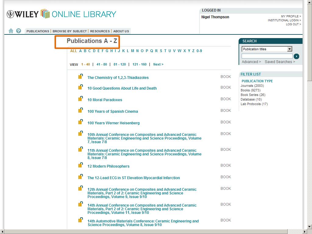This screenshot has height=234, width=312.
Task: Open the Publications menu
Action: click(37, 31)
